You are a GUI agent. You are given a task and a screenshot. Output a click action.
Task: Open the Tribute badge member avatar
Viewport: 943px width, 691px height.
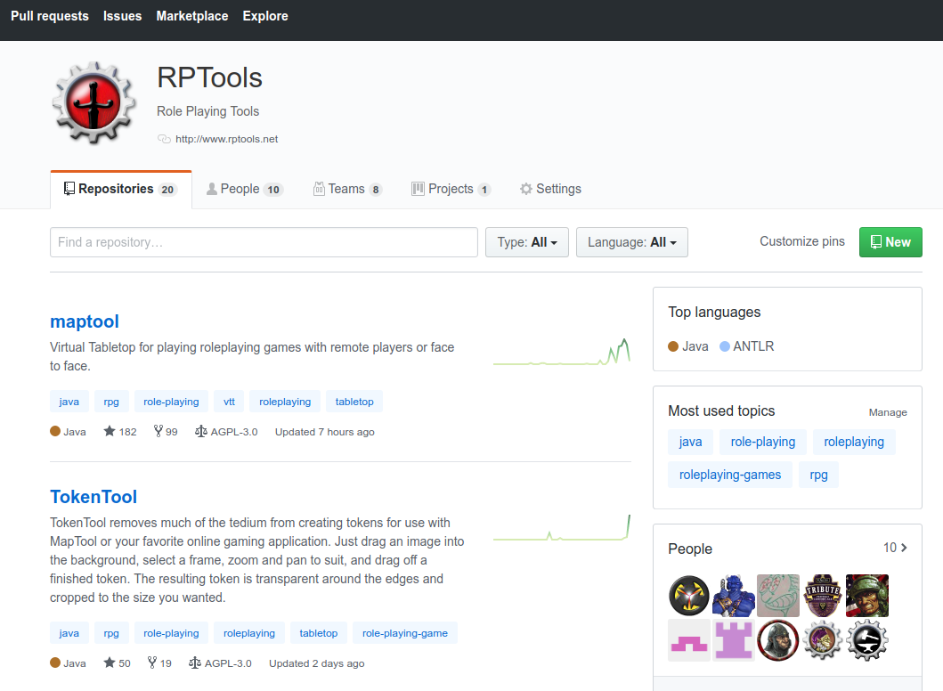pos(823,596)
